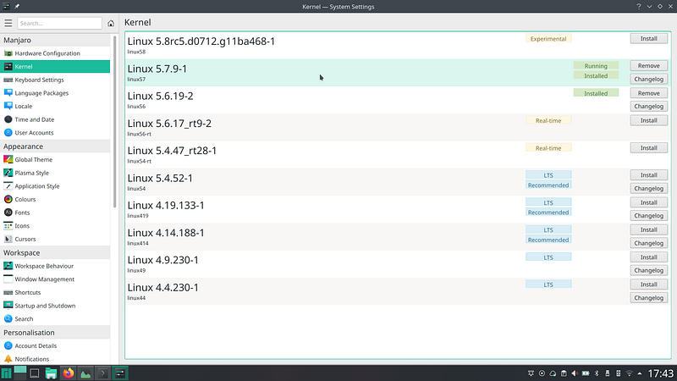Install Linux 5.8rc5 experimental kernel
The height and width of the screenshot is (381, 677).
(648, 38)
